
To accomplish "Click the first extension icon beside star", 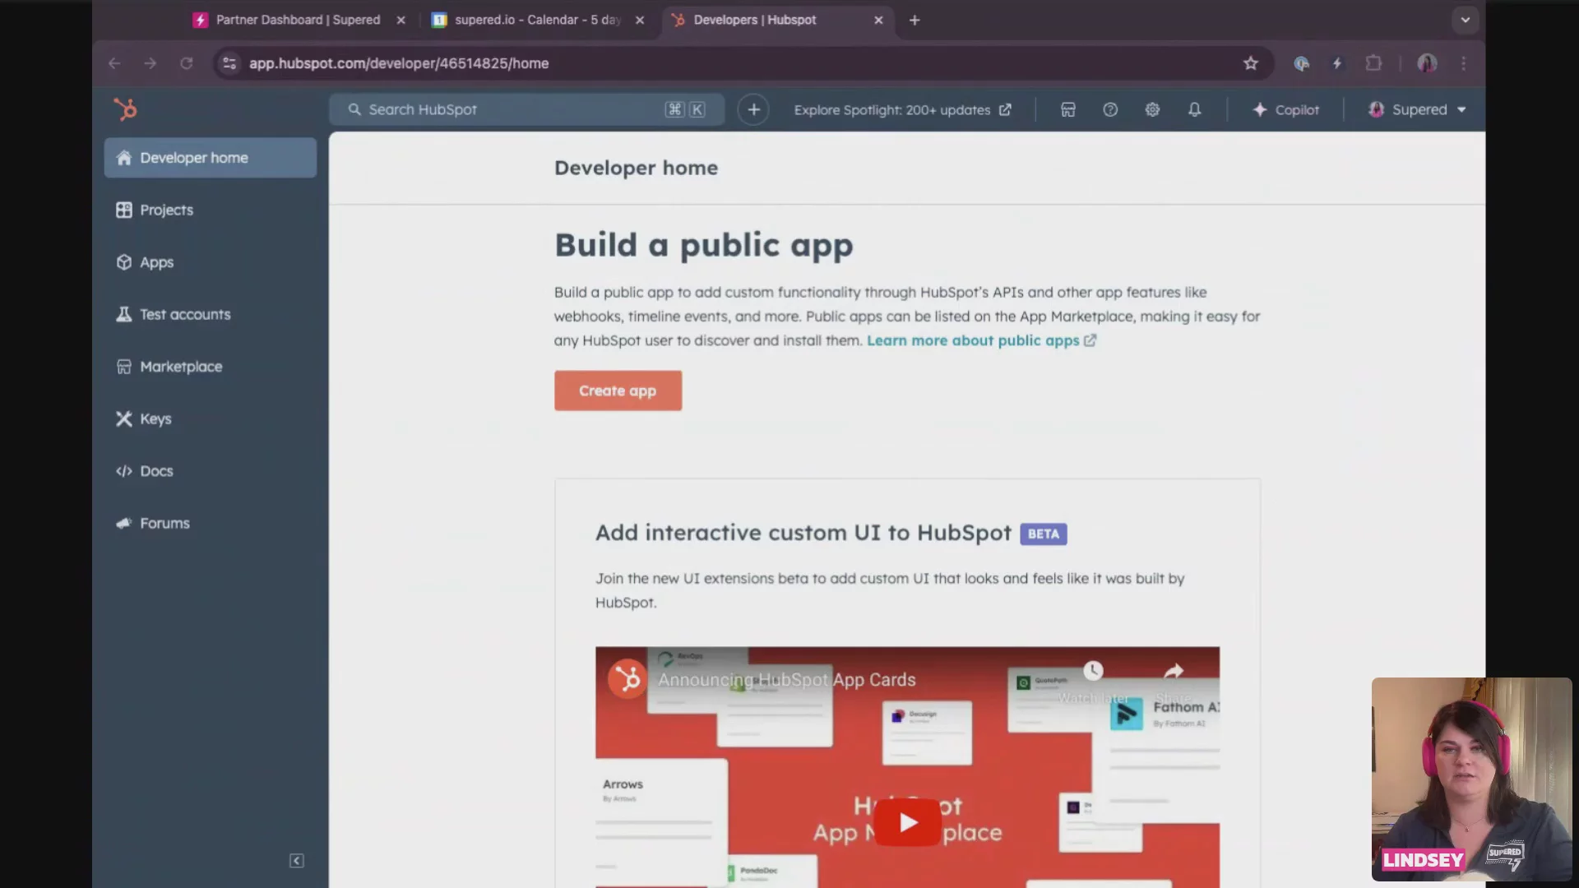I will tap(1301, 63).
